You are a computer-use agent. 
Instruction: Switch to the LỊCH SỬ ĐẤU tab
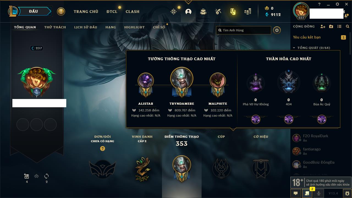coord(86,27)
